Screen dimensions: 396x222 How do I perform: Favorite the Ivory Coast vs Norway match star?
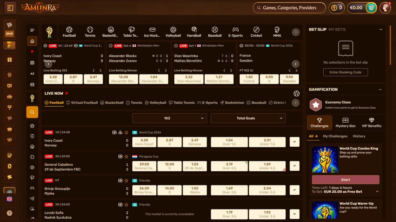pos(126,133)
